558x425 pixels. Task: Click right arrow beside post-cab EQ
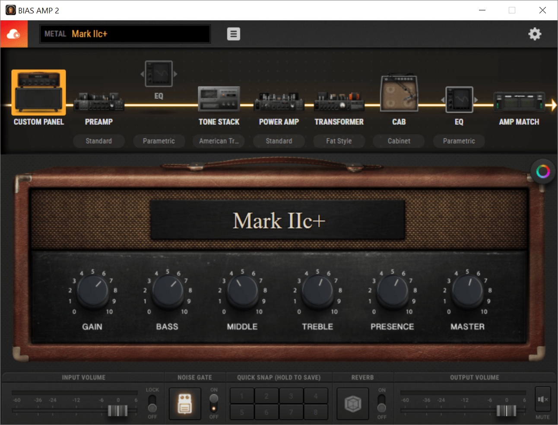476,100
